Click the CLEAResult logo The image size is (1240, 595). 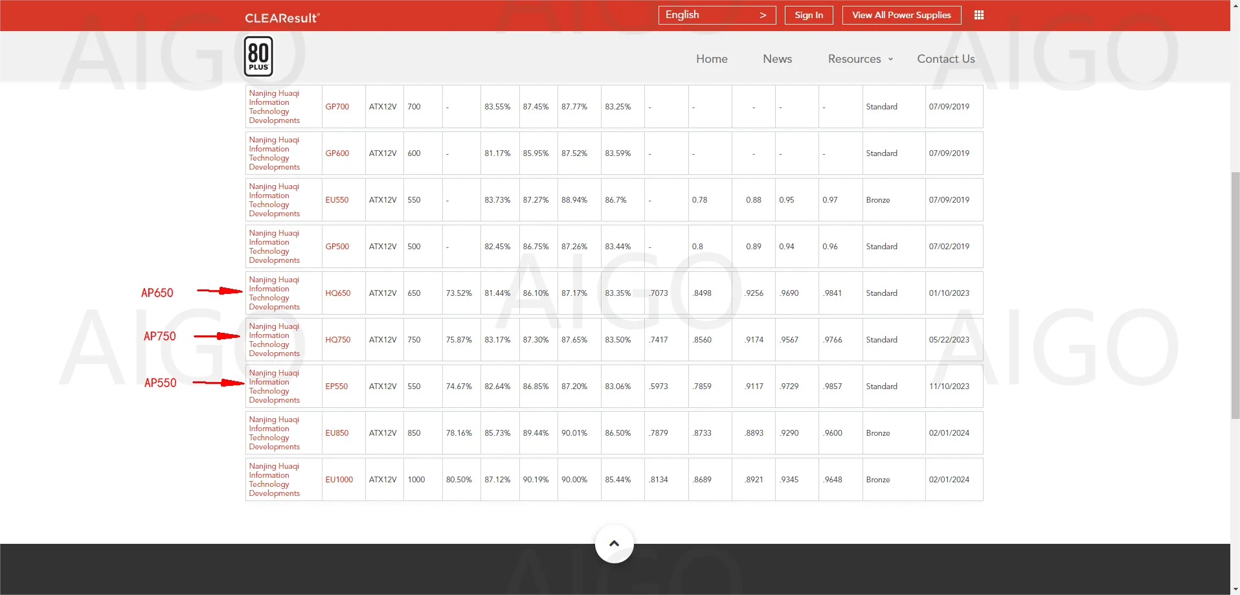coord(282,17)
